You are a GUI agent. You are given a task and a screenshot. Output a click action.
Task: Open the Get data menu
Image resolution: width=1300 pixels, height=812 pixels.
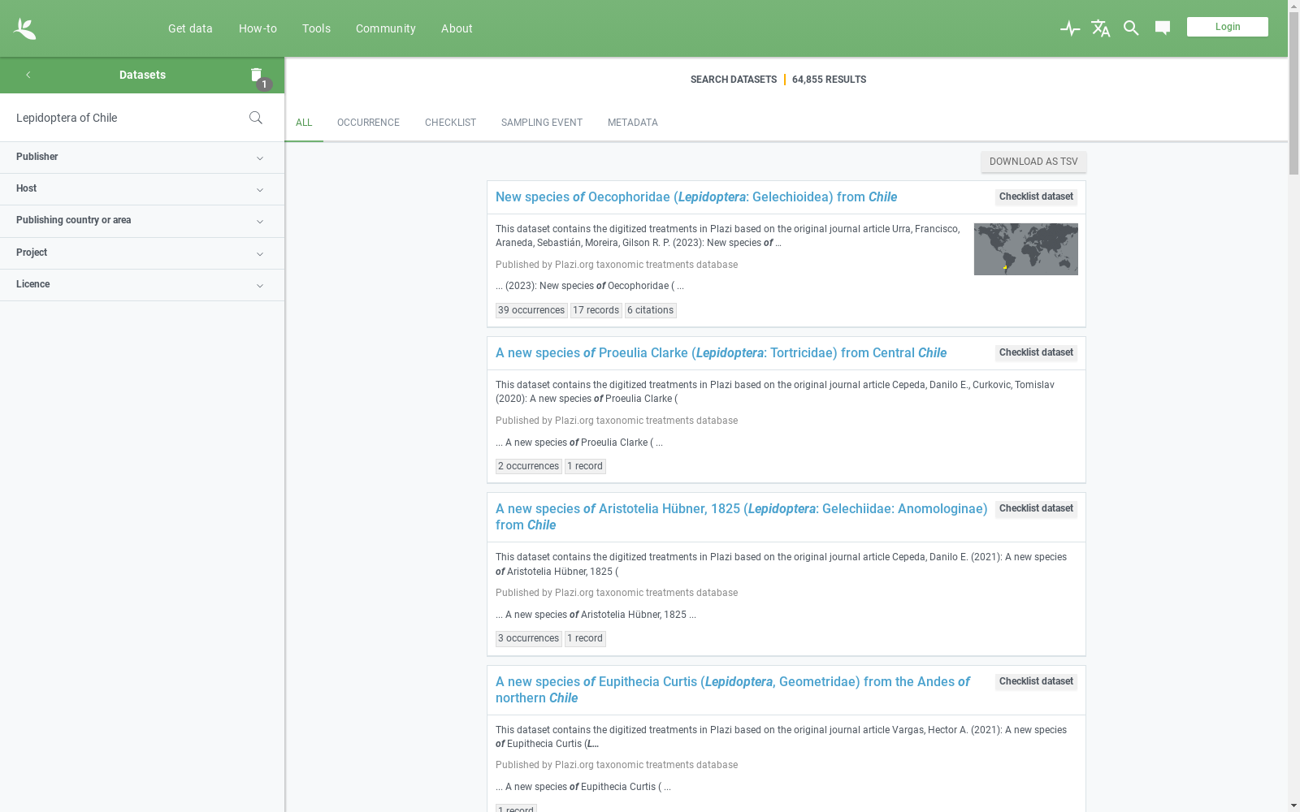coord(190,28)
